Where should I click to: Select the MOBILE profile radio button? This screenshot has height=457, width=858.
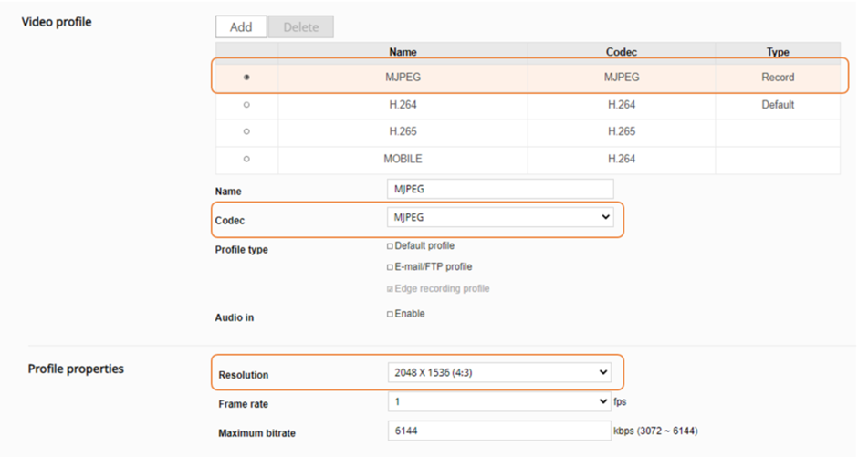click(246, 159)
